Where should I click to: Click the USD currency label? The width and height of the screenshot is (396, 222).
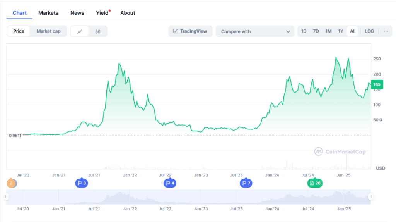[381, 168]
